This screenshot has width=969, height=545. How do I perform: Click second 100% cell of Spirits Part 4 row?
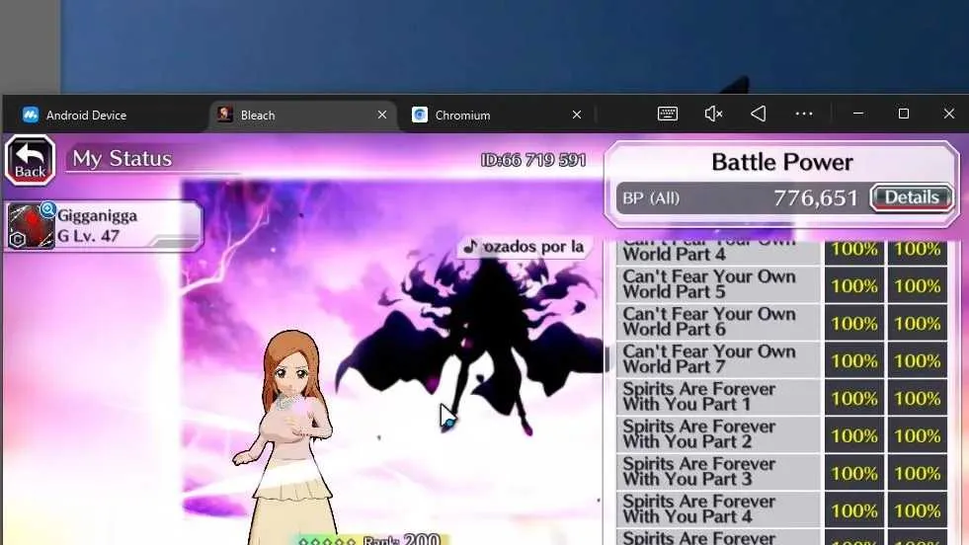[x=917, y=511]
